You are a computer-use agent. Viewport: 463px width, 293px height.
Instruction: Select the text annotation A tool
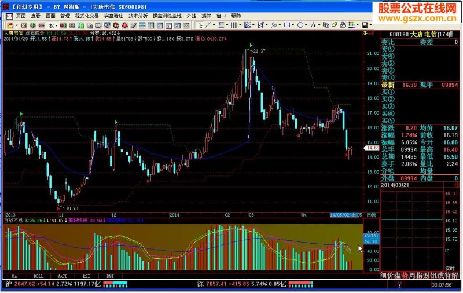point(313,25)
